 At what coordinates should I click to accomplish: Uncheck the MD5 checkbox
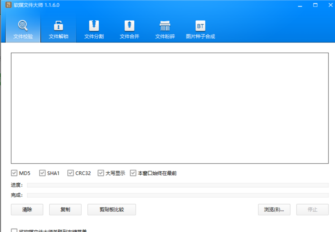tap(14, 173)
